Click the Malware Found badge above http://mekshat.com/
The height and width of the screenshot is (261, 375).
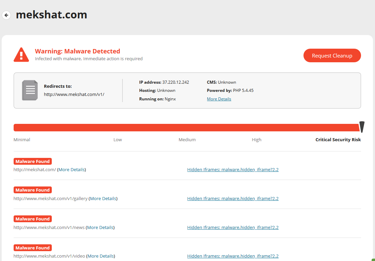32,161
